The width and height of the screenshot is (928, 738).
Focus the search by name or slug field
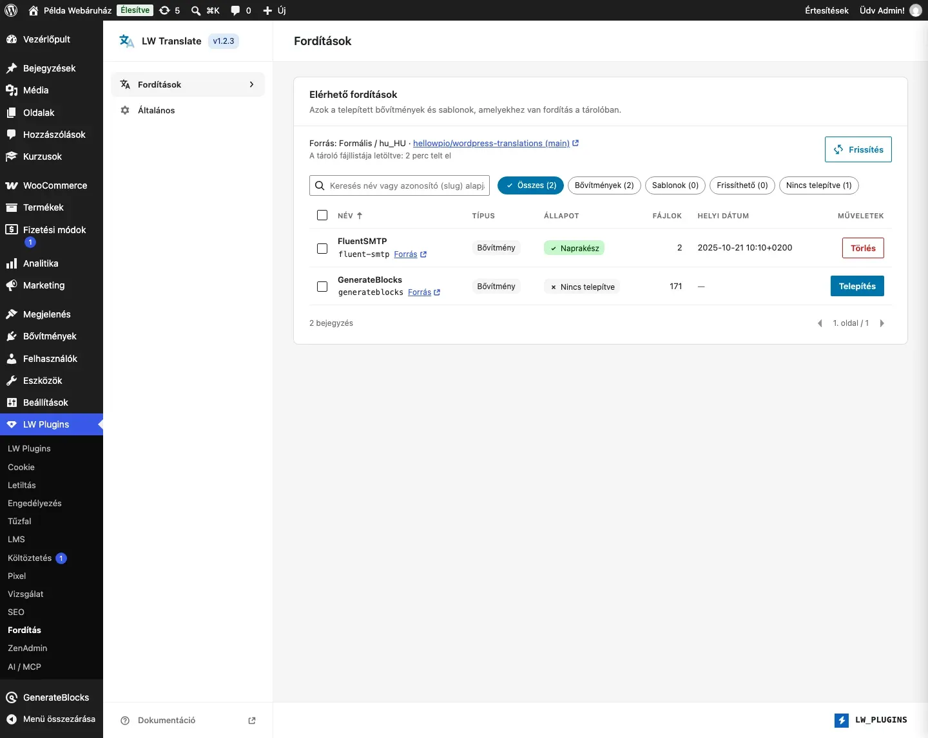point(400,185)
